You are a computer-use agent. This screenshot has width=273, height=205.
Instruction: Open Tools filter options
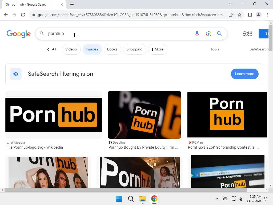click(x=215, y=49)
